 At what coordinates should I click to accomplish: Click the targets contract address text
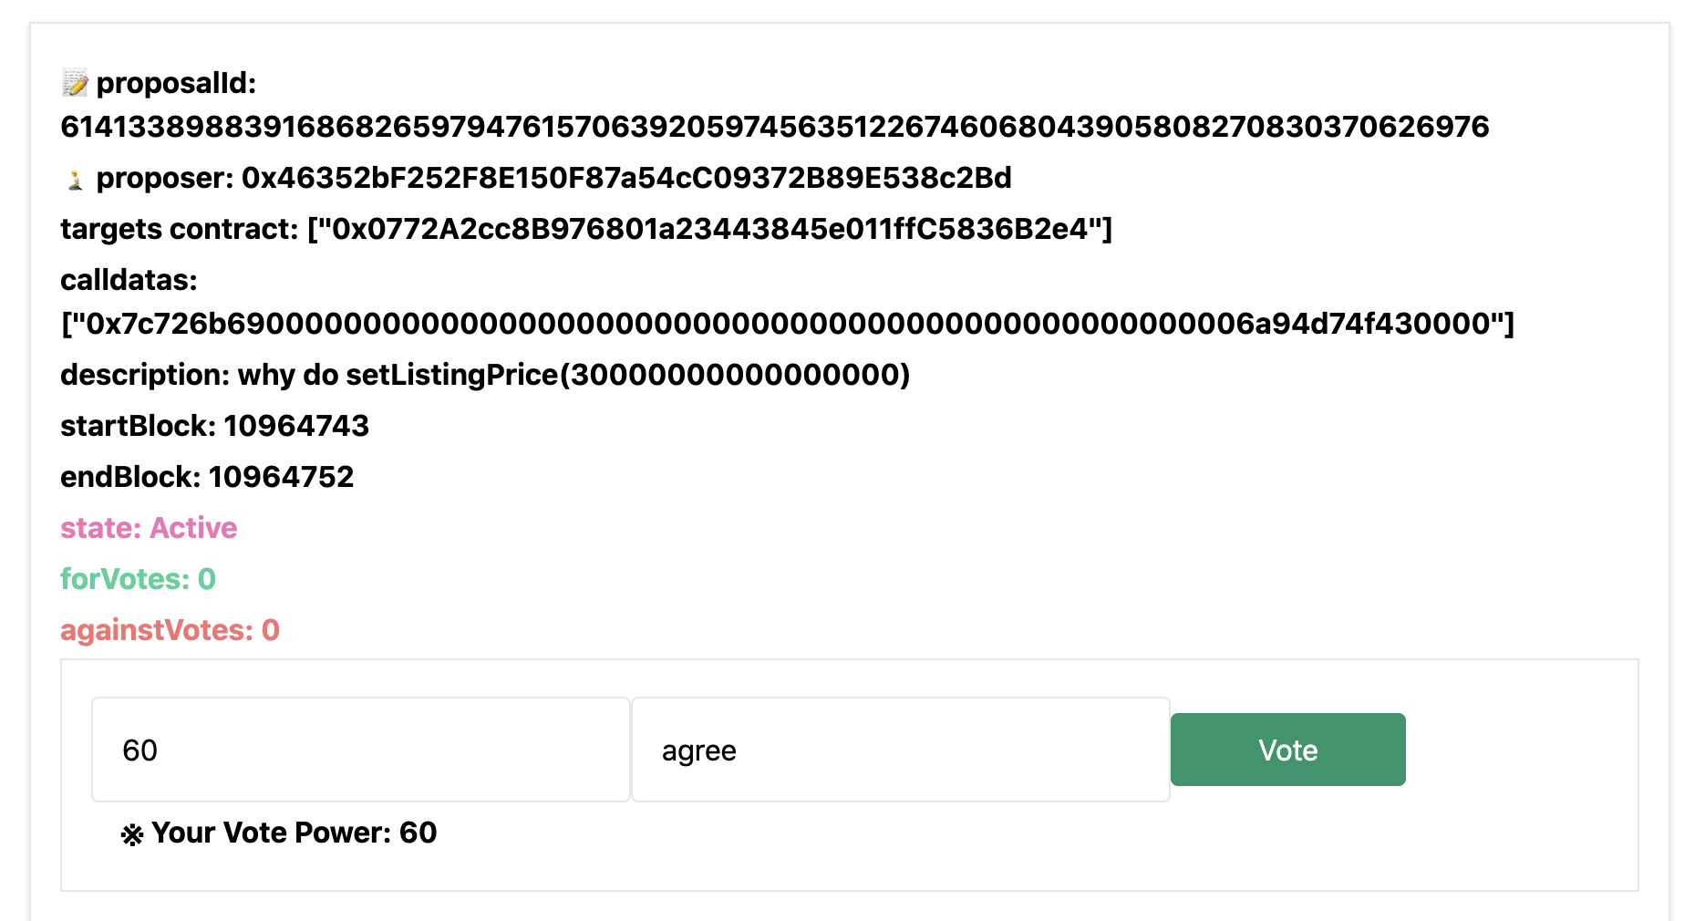point(709,229)
